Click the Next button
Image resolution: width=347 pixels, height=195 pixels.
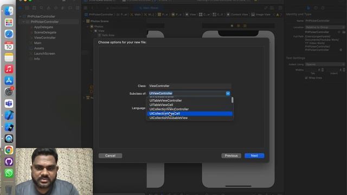coord(254,155)
